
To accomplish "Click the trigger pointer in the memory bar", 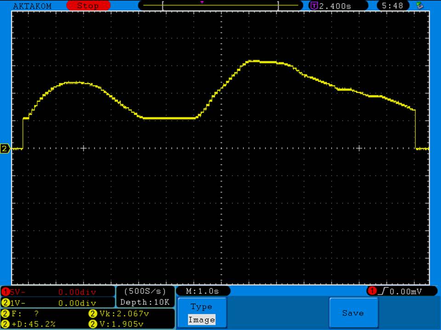I will tap(202, 2).
